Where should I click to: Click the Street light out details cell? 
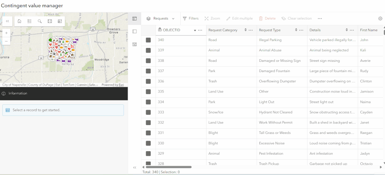pos(333,102)
